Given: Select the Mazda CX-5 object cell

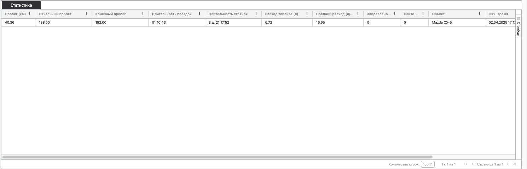Looking at the screenshot, I should [x=457, y=22].
